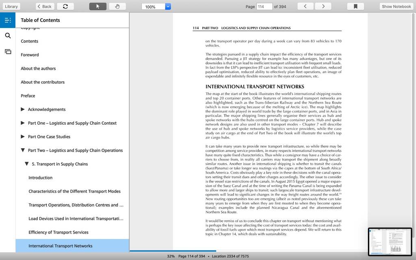Viewport: 416px width, 260px height.
Task: Jump to chapter Introduction entry
Action: (x=40, y=178)
